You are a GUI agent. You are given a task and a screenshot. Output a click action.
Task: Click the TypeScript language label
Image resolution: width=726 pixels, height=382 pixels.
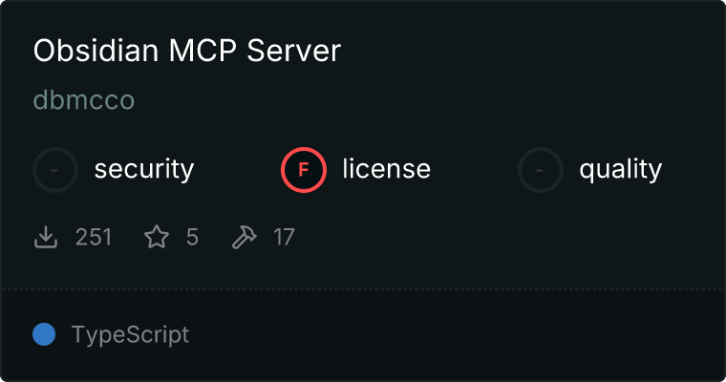click(x=130, y=335)
